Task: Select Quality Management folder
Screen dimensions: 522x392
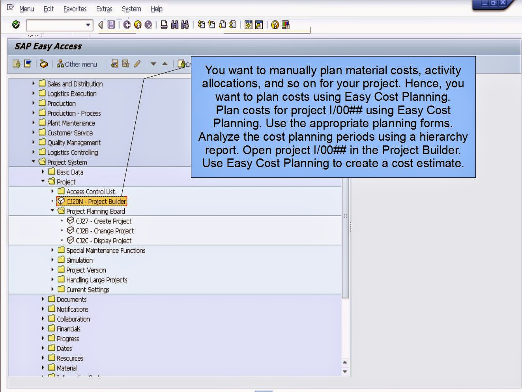Action: click(70, 143)
